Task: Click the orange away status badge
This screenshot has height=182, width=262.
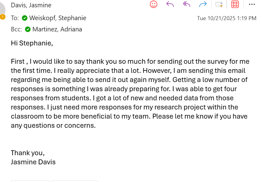Action: [3, 17]
